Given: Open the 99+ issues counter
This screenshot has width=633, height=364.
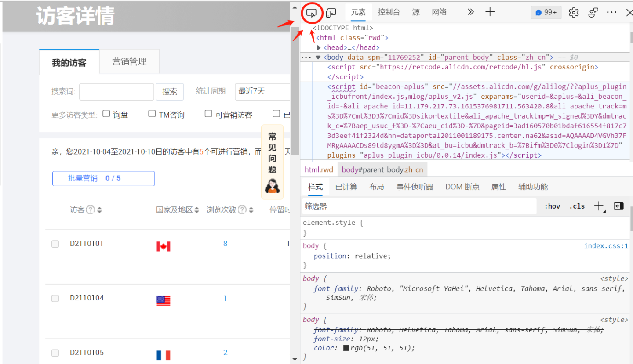Looking at the screenshot, I should click(x=546, y=12).
